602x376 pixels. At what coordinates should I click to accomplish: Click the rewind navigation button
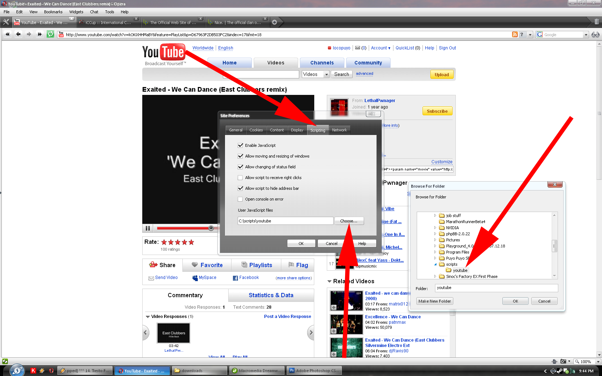(8, 34)
